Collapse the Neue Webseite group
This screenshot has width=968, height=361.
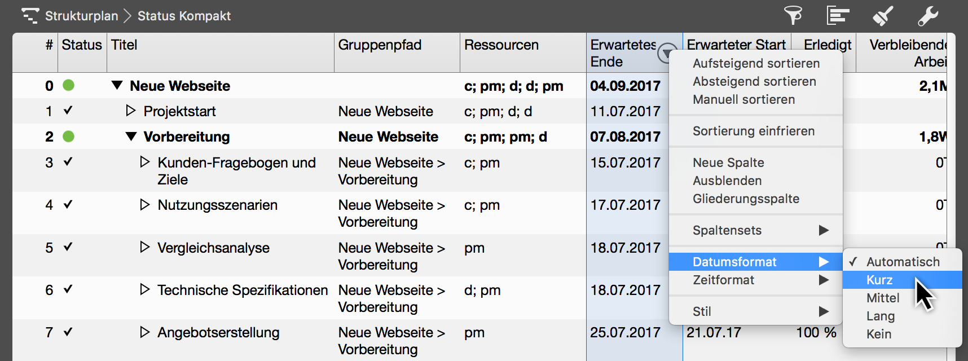(117, 86)
